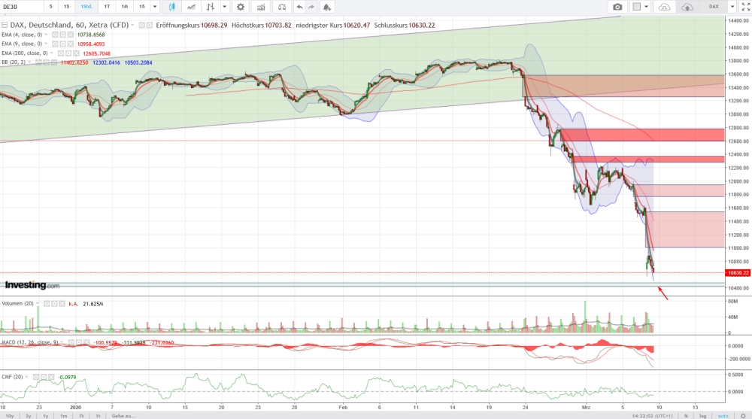Image resolution: width=752 pixels, height=419 pixels.
Task: Expand EMA (200, close, 0) dropdown arrow
Action: click(52, 53)
